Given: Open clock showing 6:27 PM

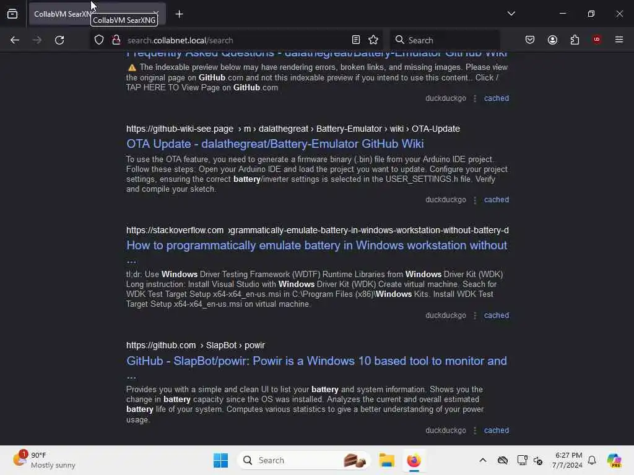Looking at the screenshot, I should [x=568, y=460].
